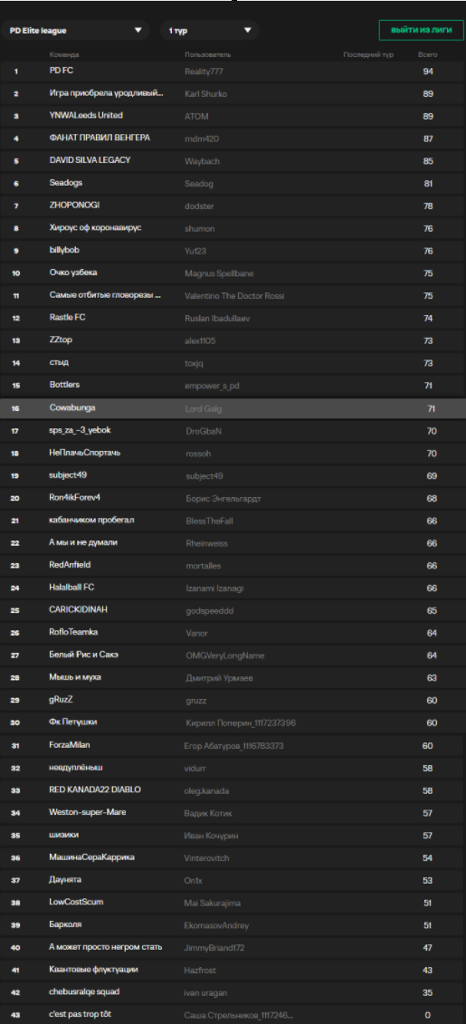Select chebusralqe squad team row
This screenshot has width=466, height=1024.
[x=233, y=992]
